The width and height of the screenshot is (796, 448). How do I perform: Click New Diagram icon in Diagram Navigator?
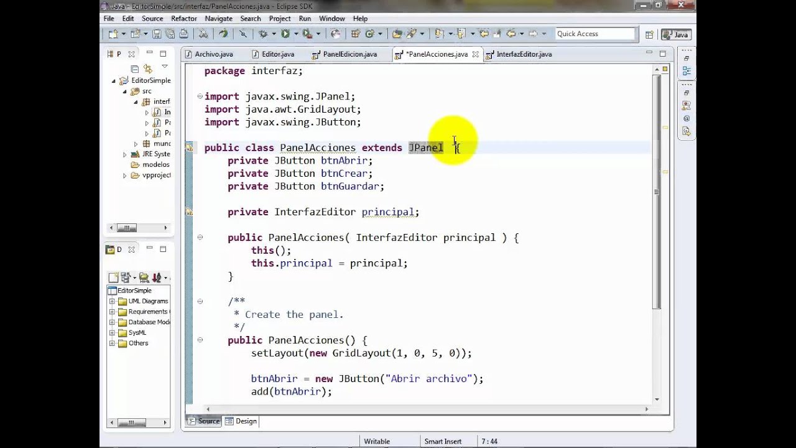[113, 278]
